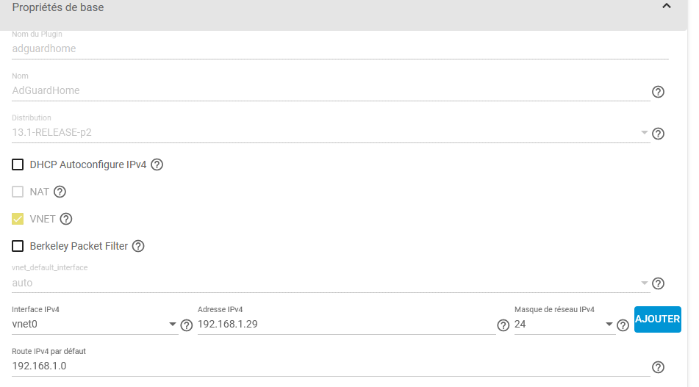Open the Interface IPv4 vnet0 dropdown
The height and width of the screenshot is (387, 699).
click(95, 324)
